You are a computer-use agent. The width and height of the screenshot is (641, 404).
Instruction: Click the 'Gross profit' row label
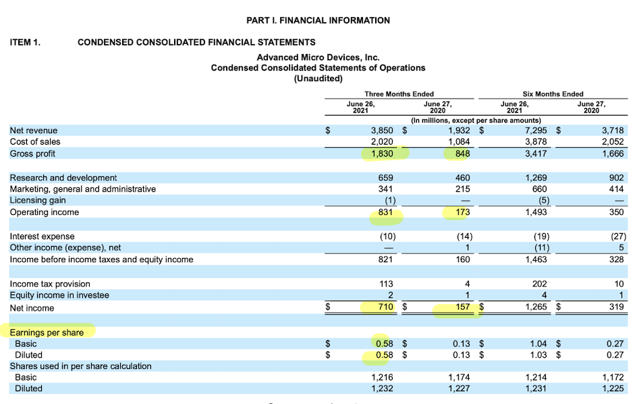point(32,154)
